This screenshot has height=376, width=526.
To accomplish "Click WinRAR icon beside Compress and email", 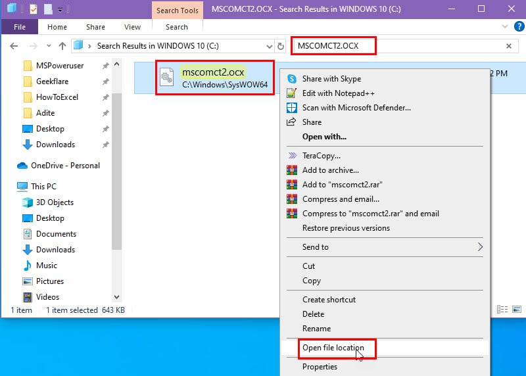I will click(x=292, y=199).
